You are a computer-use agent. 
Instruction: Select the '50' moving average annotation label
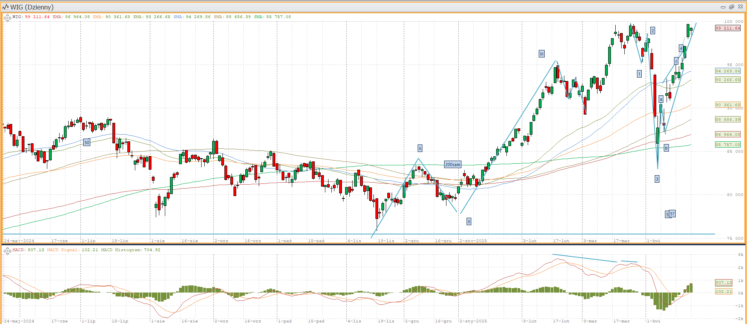pyautogui.click(x=87, y=143)
